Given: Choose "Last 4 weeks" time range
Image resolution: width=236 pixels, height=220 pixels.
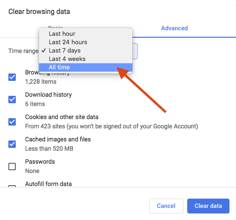Looking at the screenshot, I should click(x=85, y=59).
